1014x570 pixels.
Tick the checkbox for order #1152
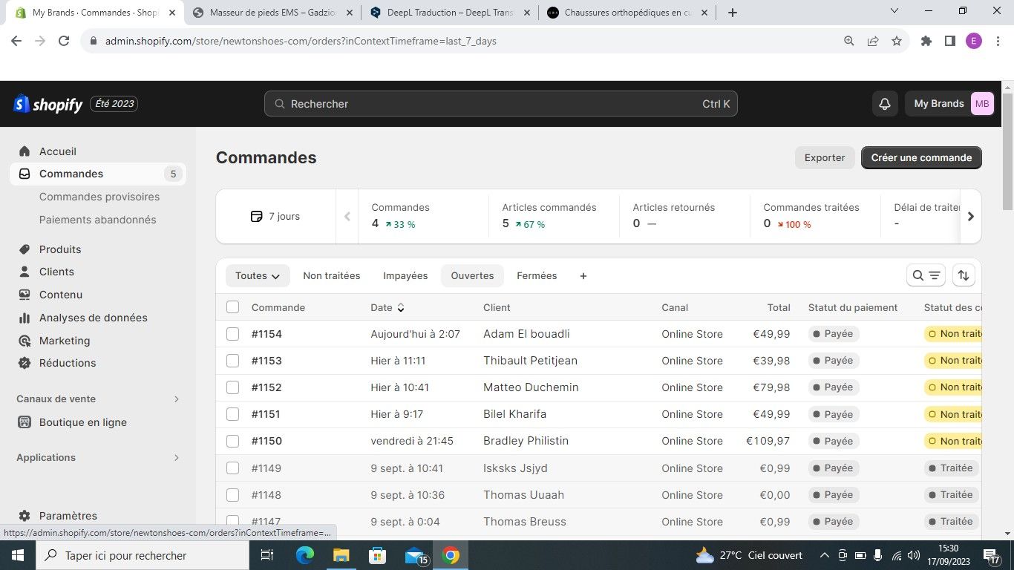pos(233,387)
